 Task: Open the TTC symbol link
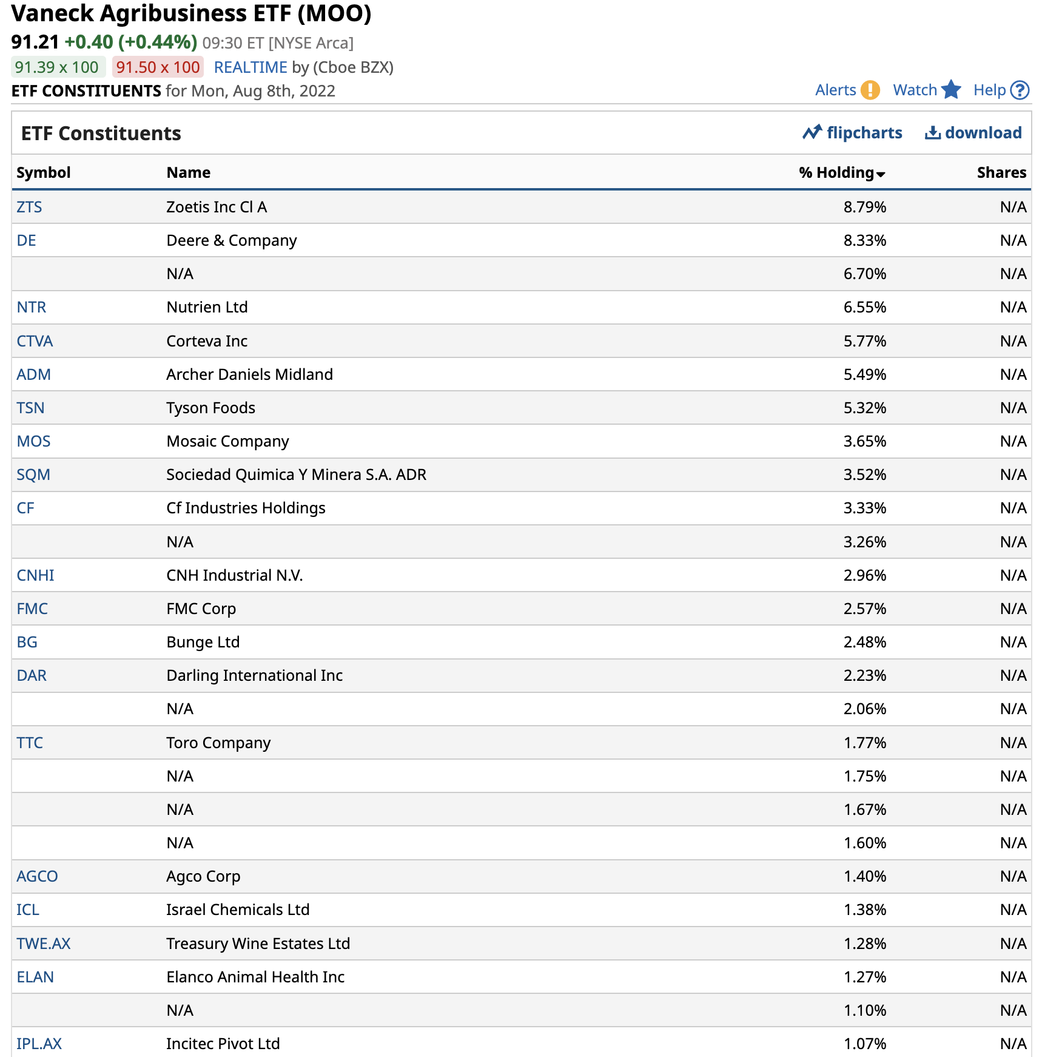point(30,743)
